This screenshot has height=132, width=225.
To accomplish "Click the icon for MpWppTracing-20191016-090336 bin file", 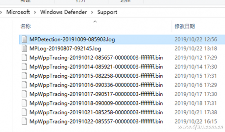I will [x=24, y=85].
